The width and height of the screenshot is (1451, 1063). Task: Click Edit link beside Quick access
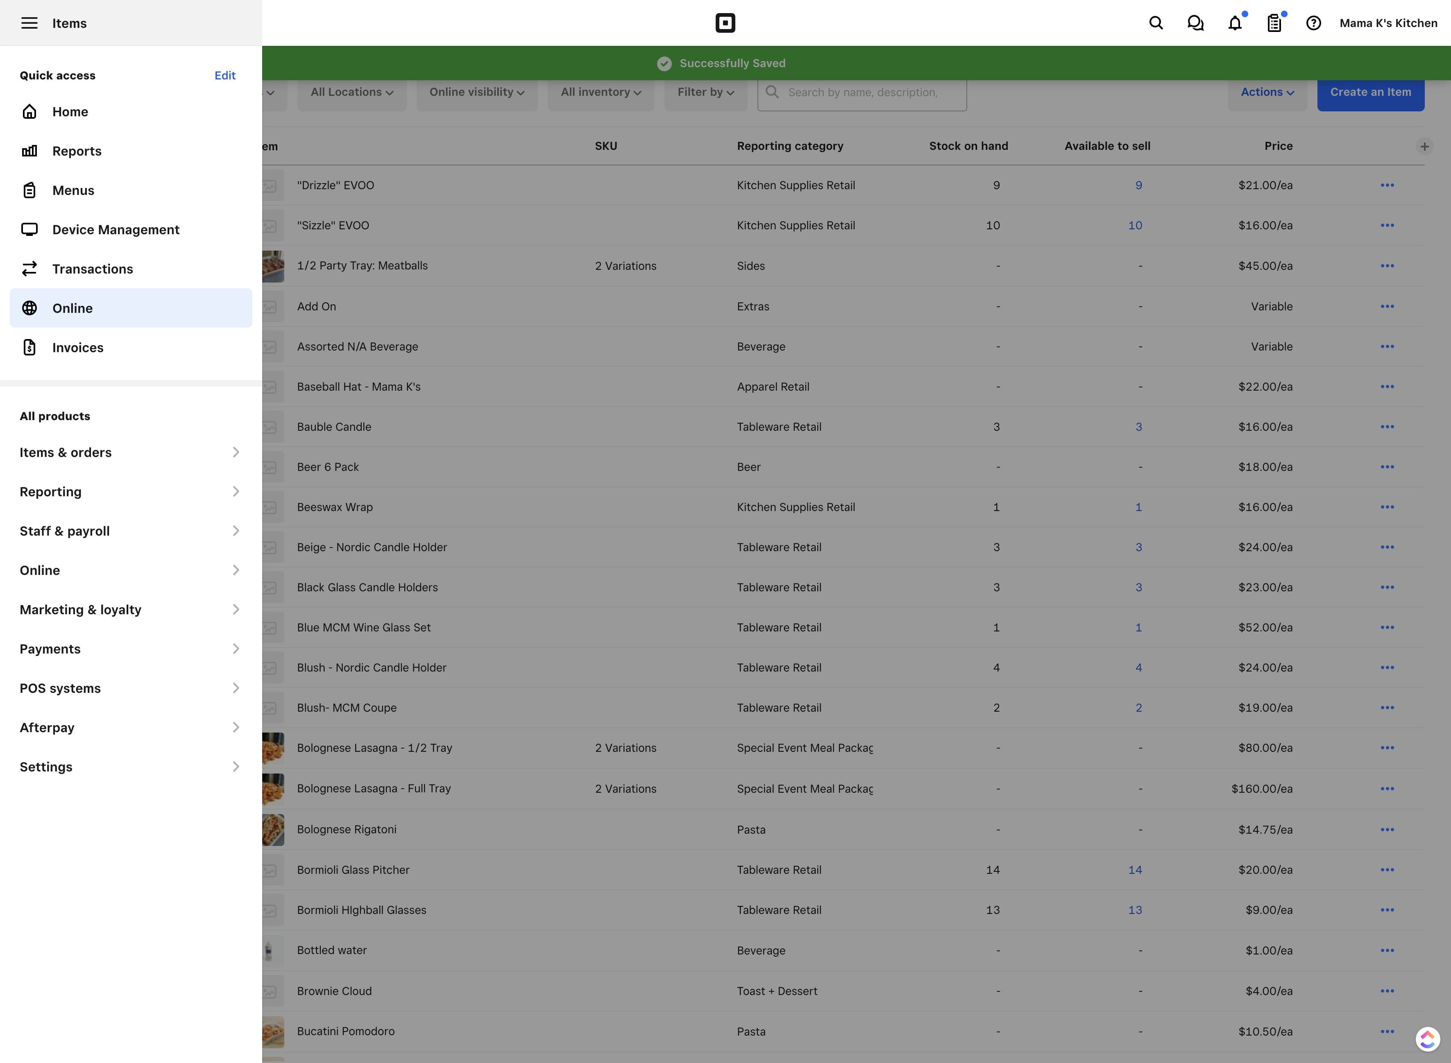pyautogui.click(x=224, y=75)
